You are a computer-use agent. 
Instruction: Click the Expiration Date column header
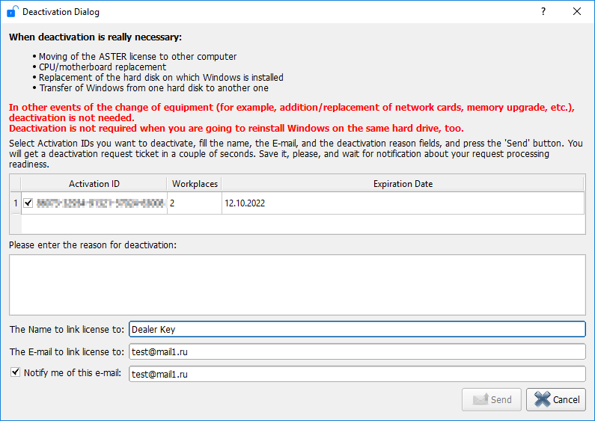tap(402, 184)
